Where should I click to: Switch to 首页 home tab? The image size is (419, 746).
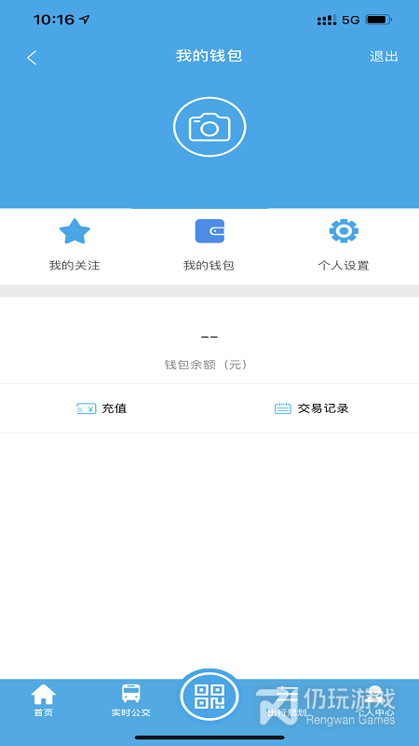click(43, 700)
